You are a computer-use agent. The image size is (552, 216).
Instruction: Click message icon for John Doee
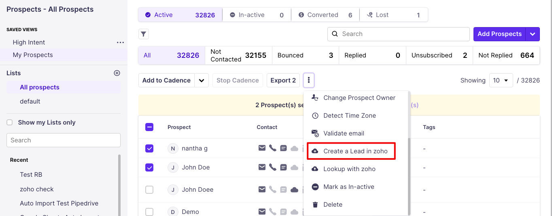coord(284,190)
